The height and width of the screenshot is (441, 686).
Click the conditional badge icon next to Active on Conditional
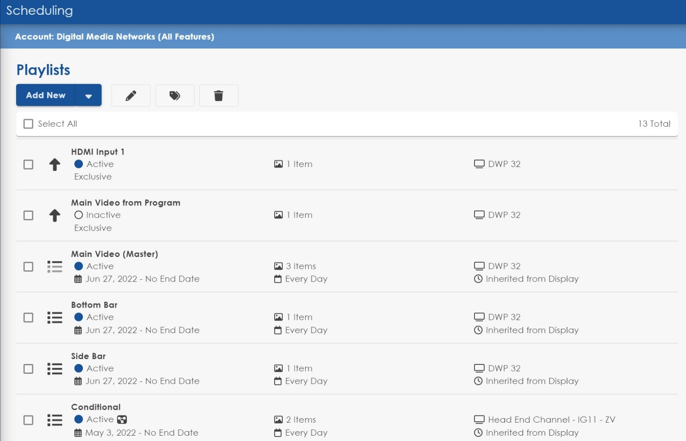tap(123, 420)
